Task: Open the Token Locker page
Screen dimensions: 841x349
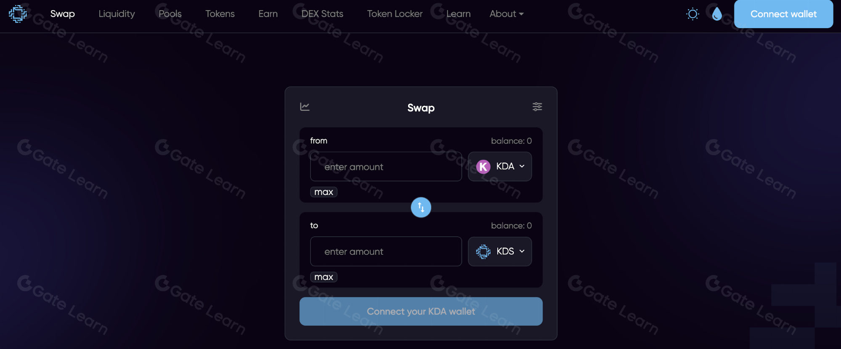Action: [x=395, y=14]
